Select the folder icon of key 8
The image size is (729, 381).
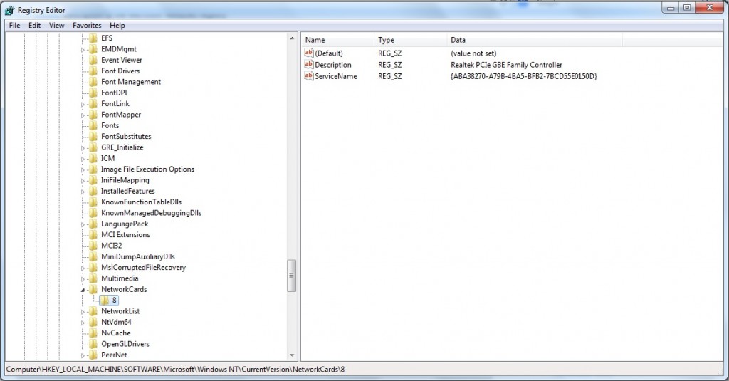[105, 301]
